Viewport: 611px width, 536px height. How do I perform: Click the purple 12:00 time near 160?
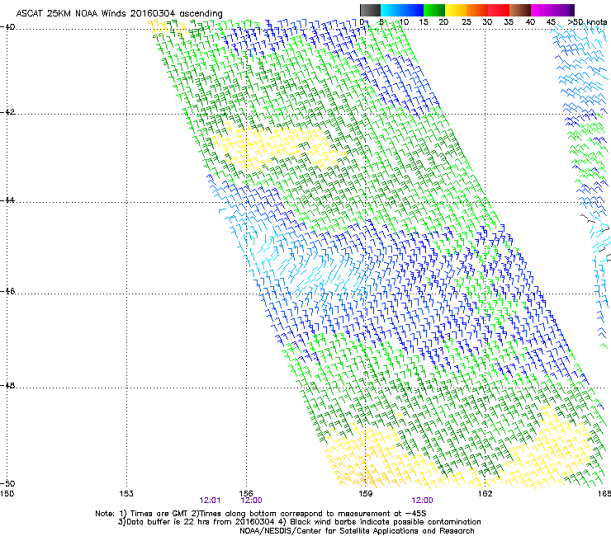(422, 501)
